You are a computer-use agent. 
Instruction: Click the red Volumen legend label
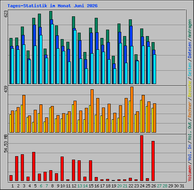click(190, 173)
